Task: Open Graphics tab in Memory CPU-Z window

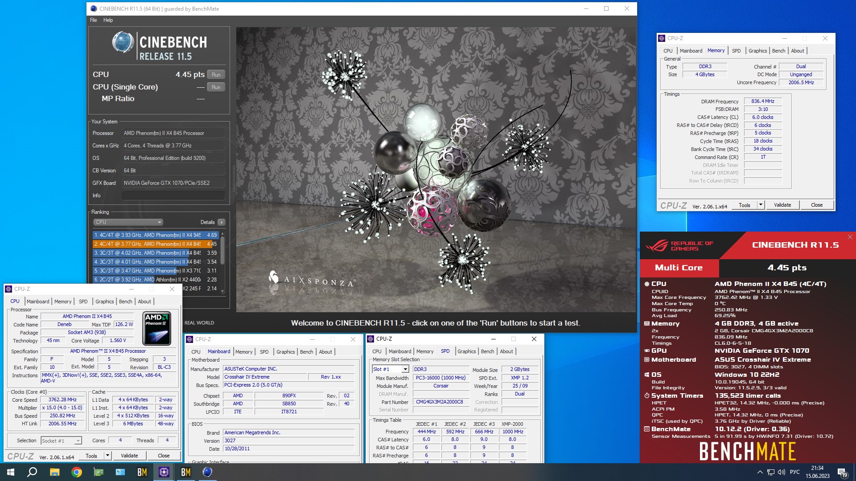Action: pyautogui.click(x=757, y=51)
